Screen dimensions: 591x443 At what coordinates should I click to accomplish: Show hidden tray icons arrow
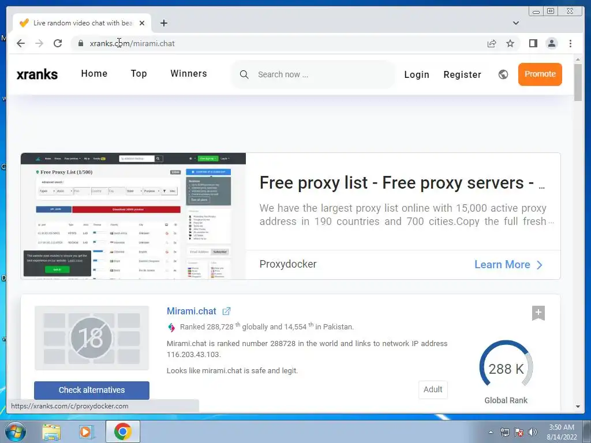click(491, 432)
